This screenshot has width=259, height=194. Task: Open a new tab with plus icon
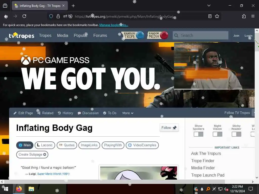[x=73, y=6]
